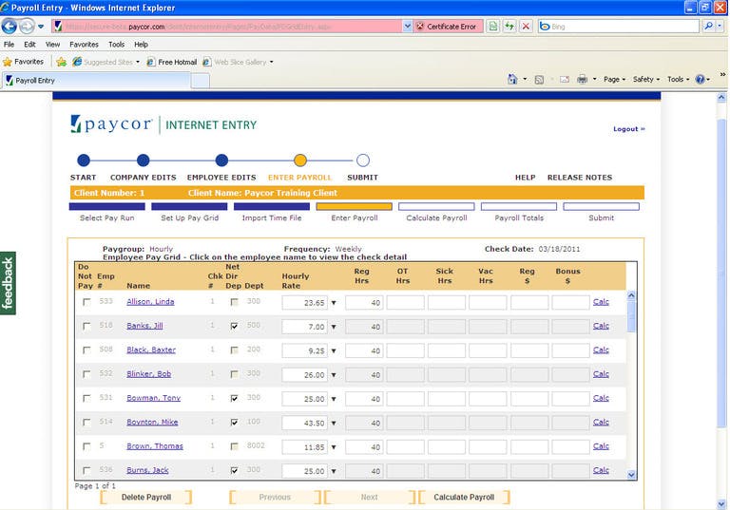Check Do Not Pay for Boynton, Mike
The width and height of the screenshot is (730, 510).
coord(86,423)
